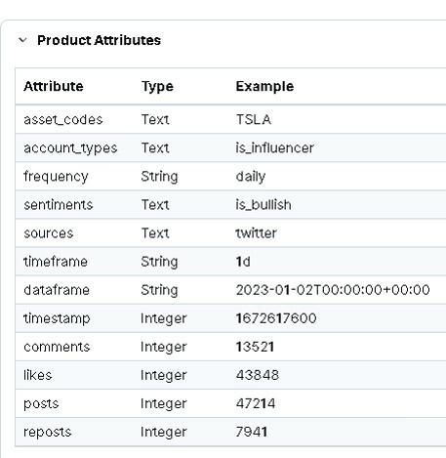Collapse the Product Attributes section chevron

pyautogui.click(x=22, y=40)
